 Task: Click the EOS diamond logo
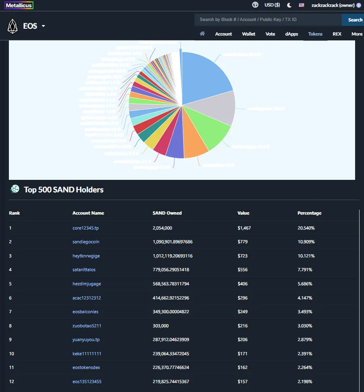(x=13, y=26)
